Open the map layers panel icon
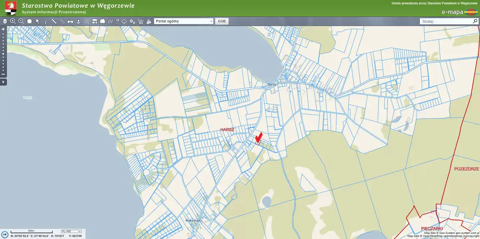The width and height of the screenshot is (480, 239). point(5,21)
